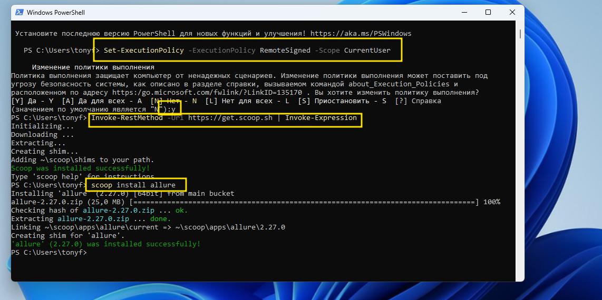The width and height of the screenshot is (602, 300).
Task: Click the PowerShell icon in title bar
Action: [x=19, y=12]
